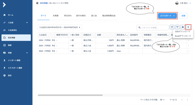This screenshot has width=195, height=105.
Task: Click the 小坂 直之 user name
Action: (184, 3)
